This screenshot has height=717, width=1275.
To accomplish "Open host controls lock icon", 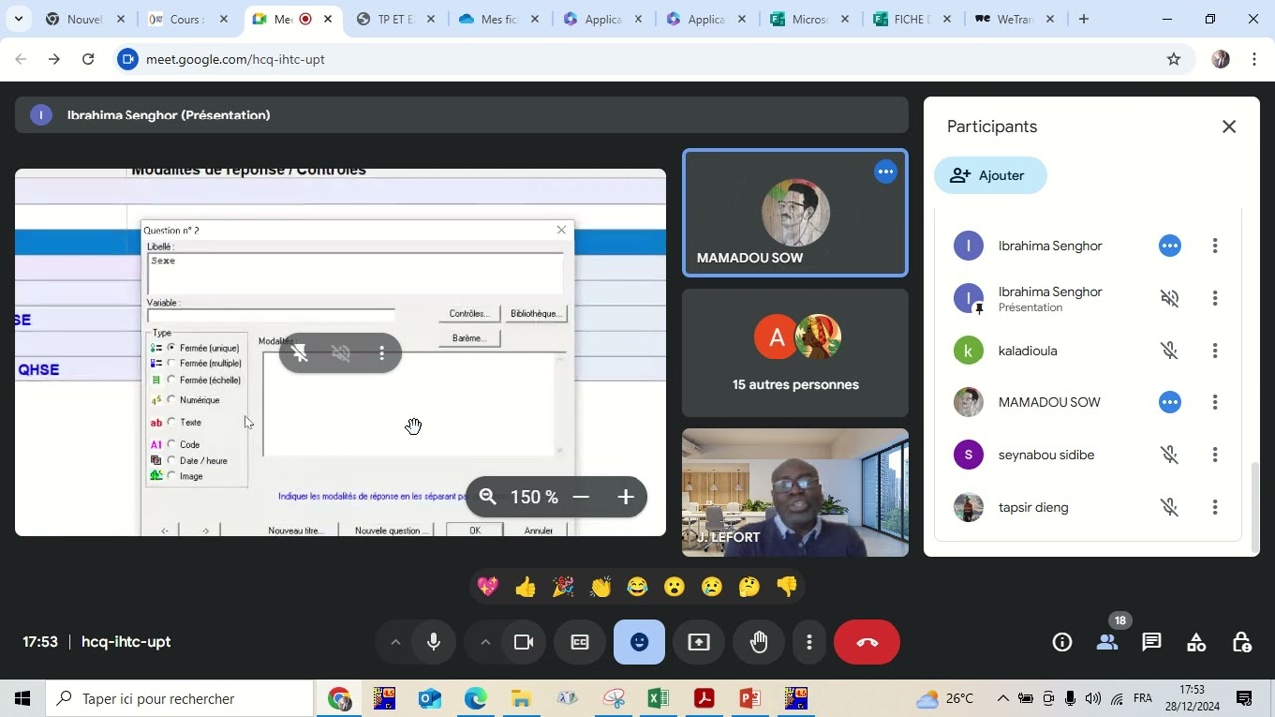I will [x=1241, y=642].
